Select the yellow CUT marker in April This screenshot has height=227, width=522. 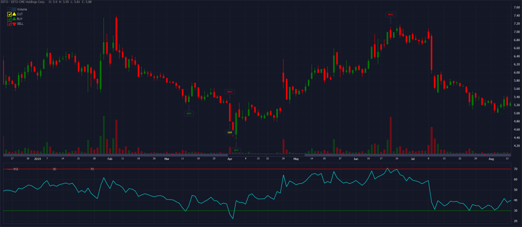230,132
